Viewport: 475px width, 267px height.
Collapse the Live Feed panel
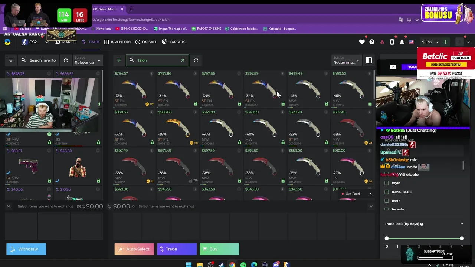tap(370, 194)
